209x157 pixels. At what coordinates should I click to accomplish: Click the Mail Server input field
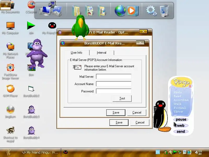click(114, 76)
